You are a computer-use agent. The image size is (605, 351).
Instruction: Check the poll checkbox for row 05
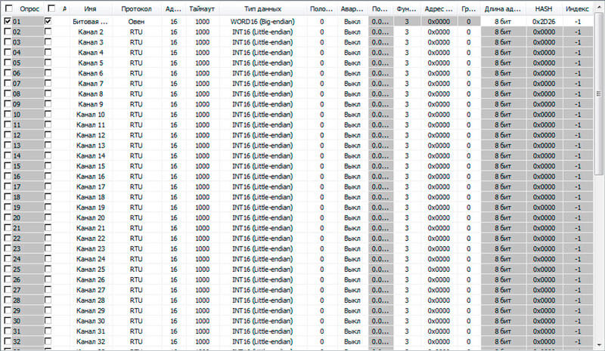[x=8, y=63]
